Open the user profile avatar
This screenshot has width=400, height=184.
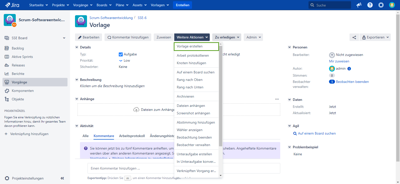tap(392, 5)
